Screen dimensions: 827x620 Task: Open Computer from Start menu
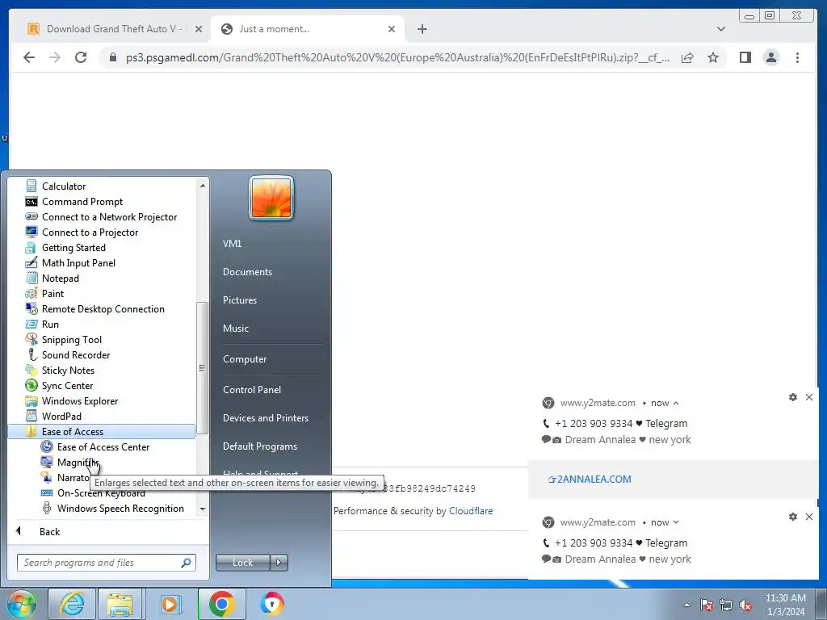click(245, 358)
